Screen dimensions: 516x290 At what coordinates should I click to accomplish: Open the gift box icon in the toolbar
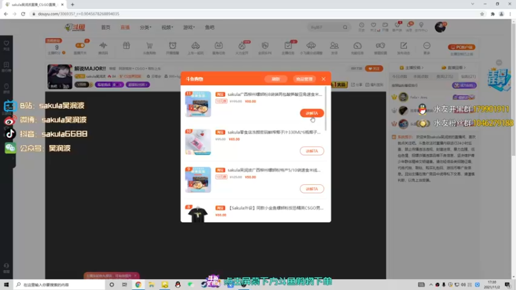click(126, 46)
